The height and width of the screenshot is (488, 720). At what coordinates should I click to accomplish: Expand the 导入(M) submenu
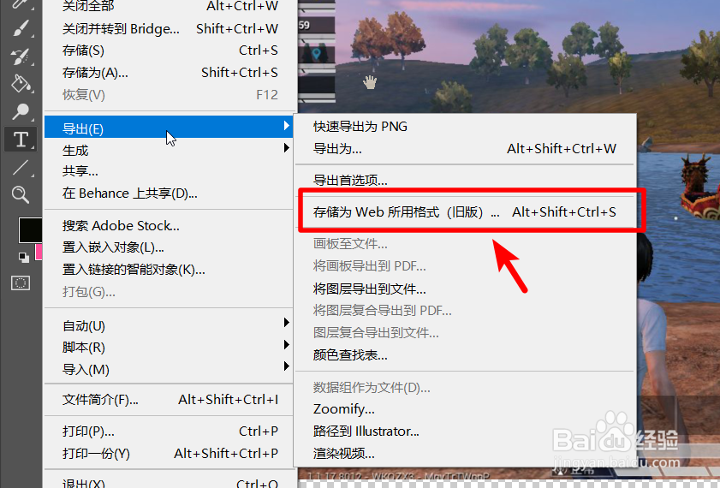coord(168,369)
